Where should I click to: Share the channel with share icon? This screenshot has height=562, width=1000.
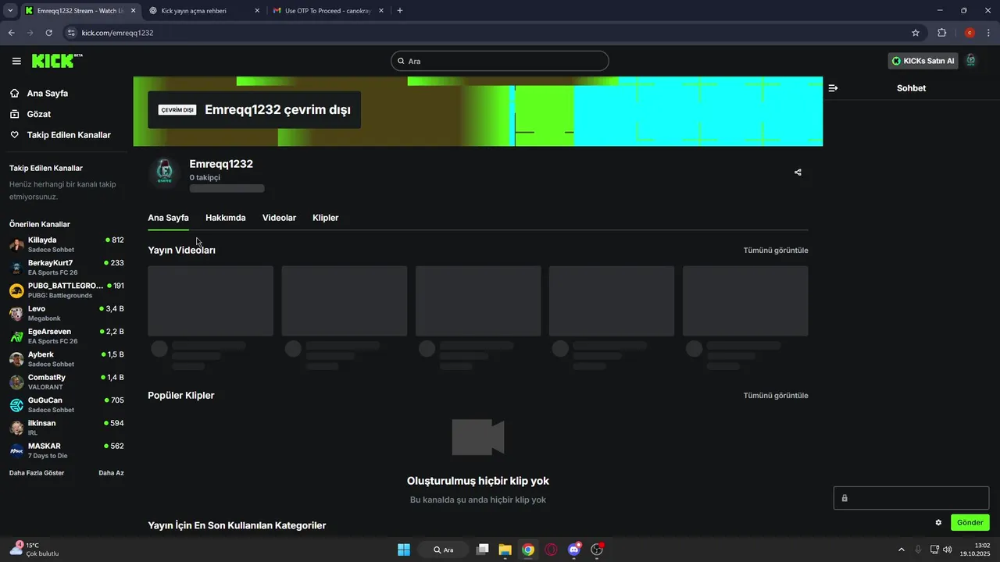[x=798, y=173]
